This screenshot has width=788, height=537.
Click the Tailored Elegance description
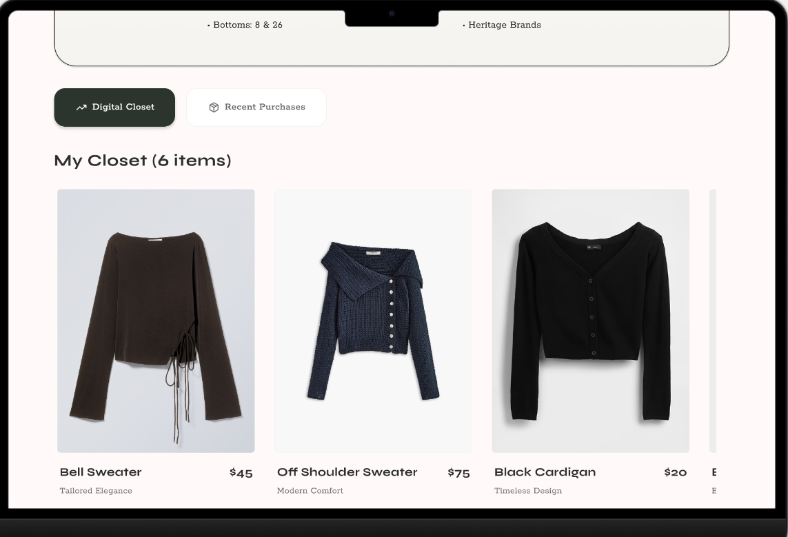(x=95, y=491)
